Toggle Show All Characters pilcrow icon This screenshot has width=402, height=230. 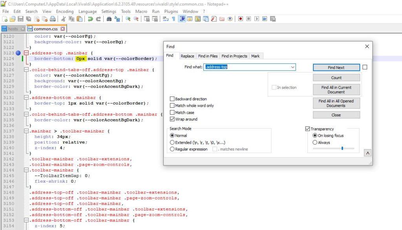point(174,19)
